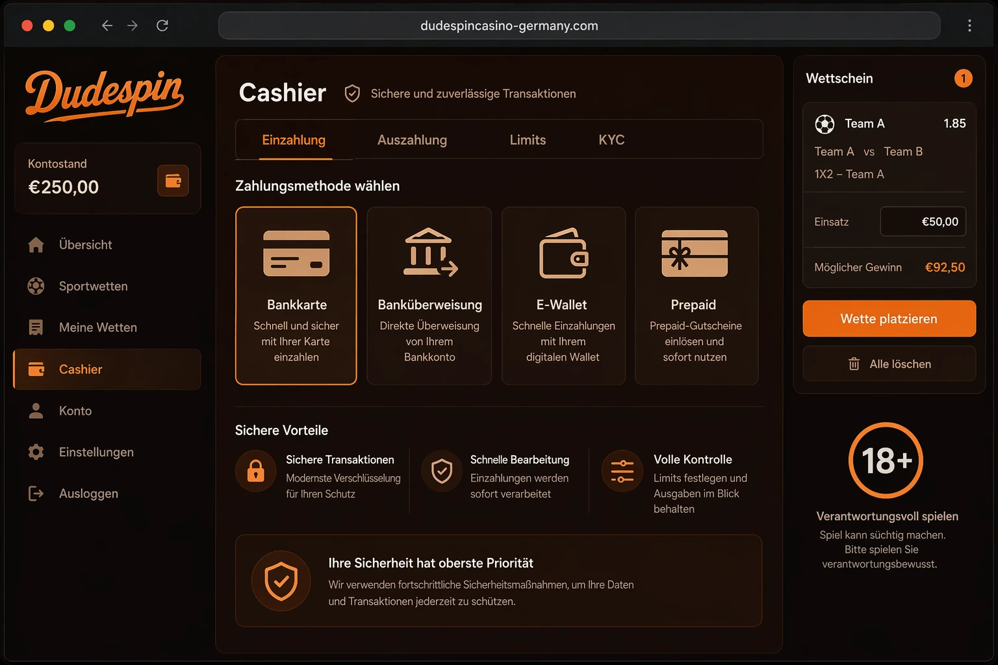The width and height of the screenshot is (998, 665).
Task: Choose E-Wallet label on payment card
Action: (561, 305)
